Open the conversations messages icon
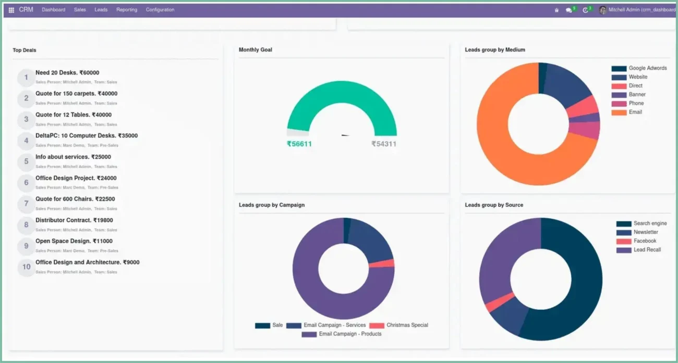 click(x=570, y=9)
